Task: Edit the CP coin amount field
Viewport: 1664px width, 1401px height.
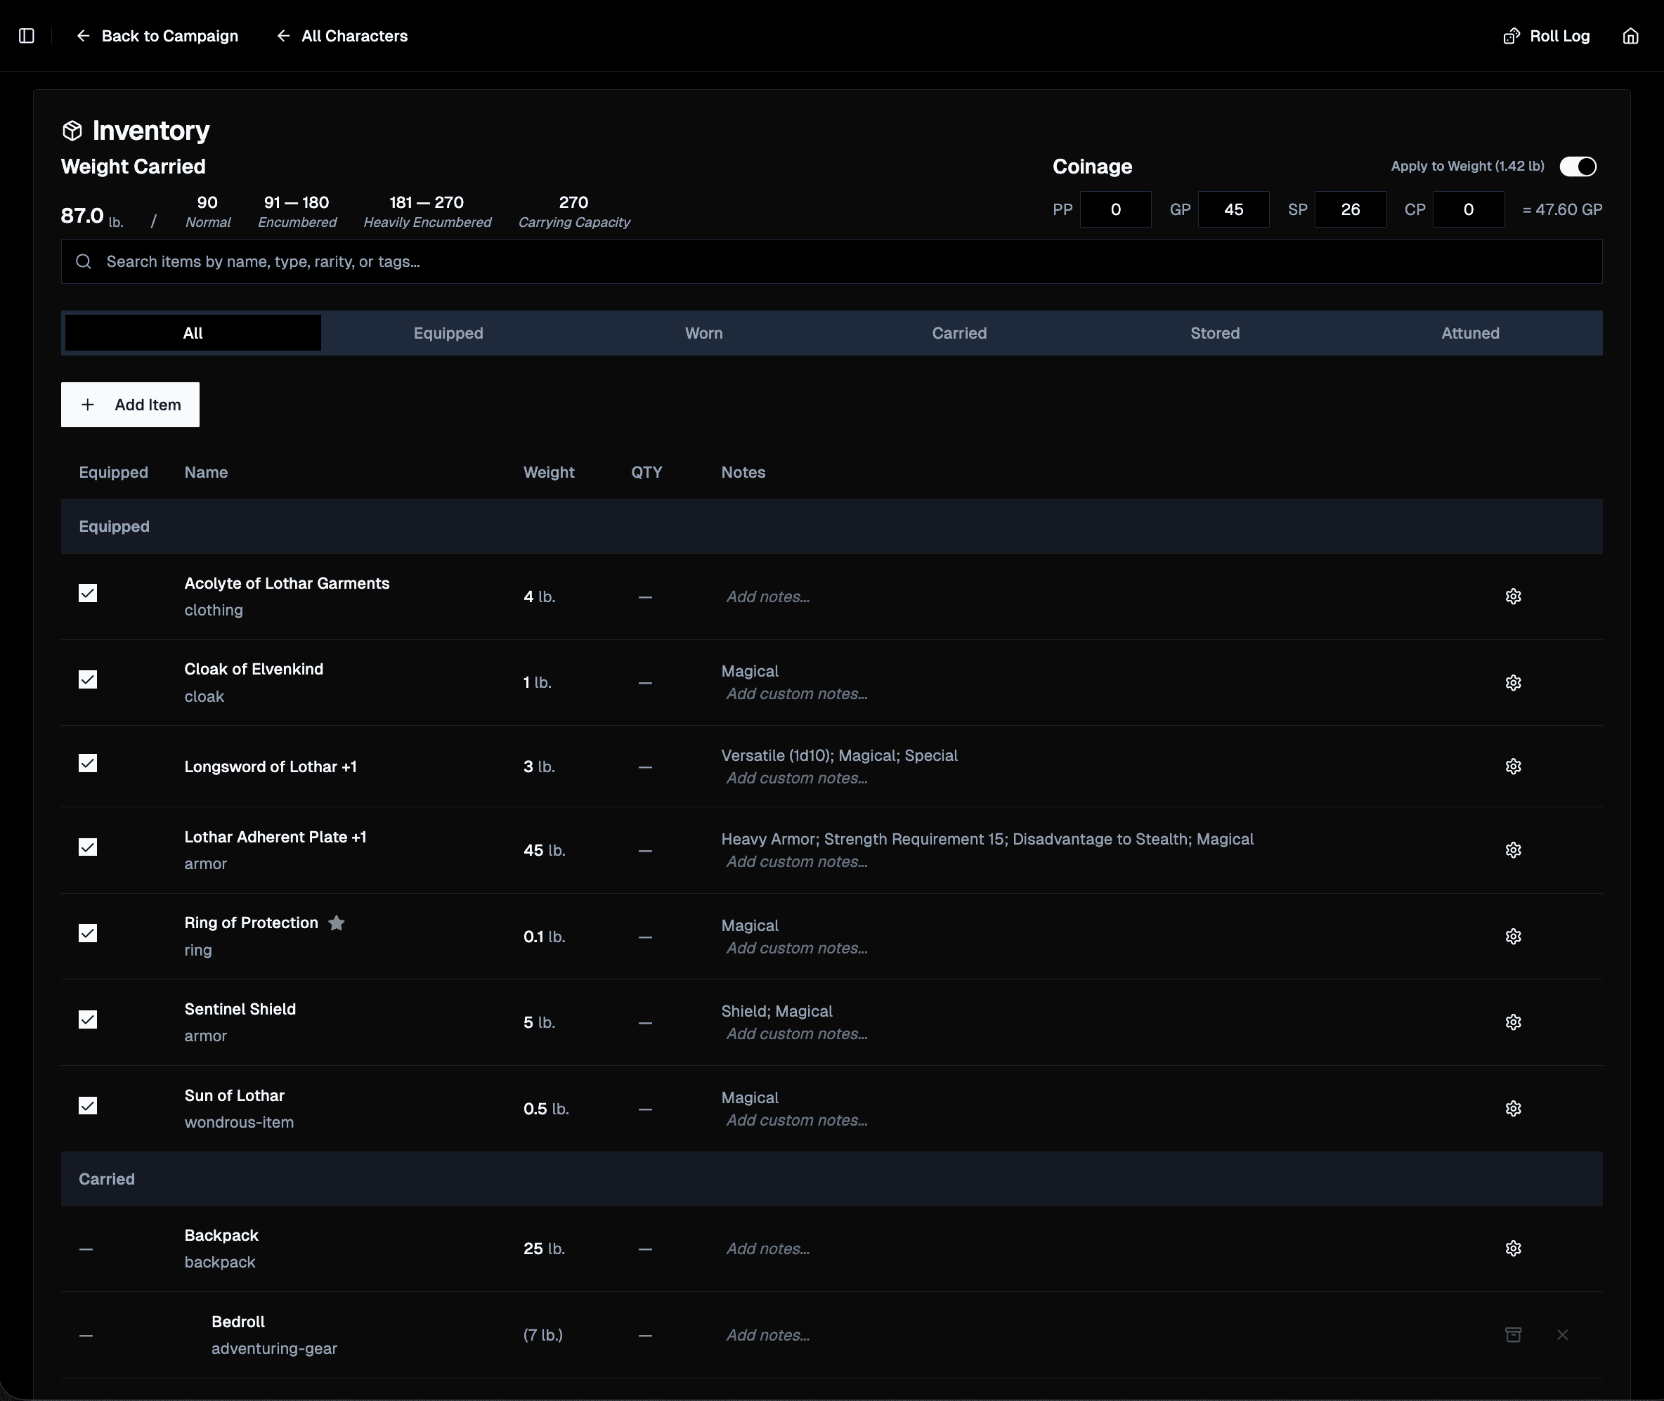Action: tap(1469, 209)
